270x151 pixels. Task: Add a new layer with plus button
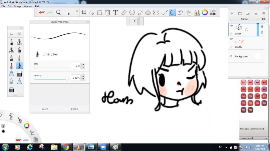click(232, 13)
